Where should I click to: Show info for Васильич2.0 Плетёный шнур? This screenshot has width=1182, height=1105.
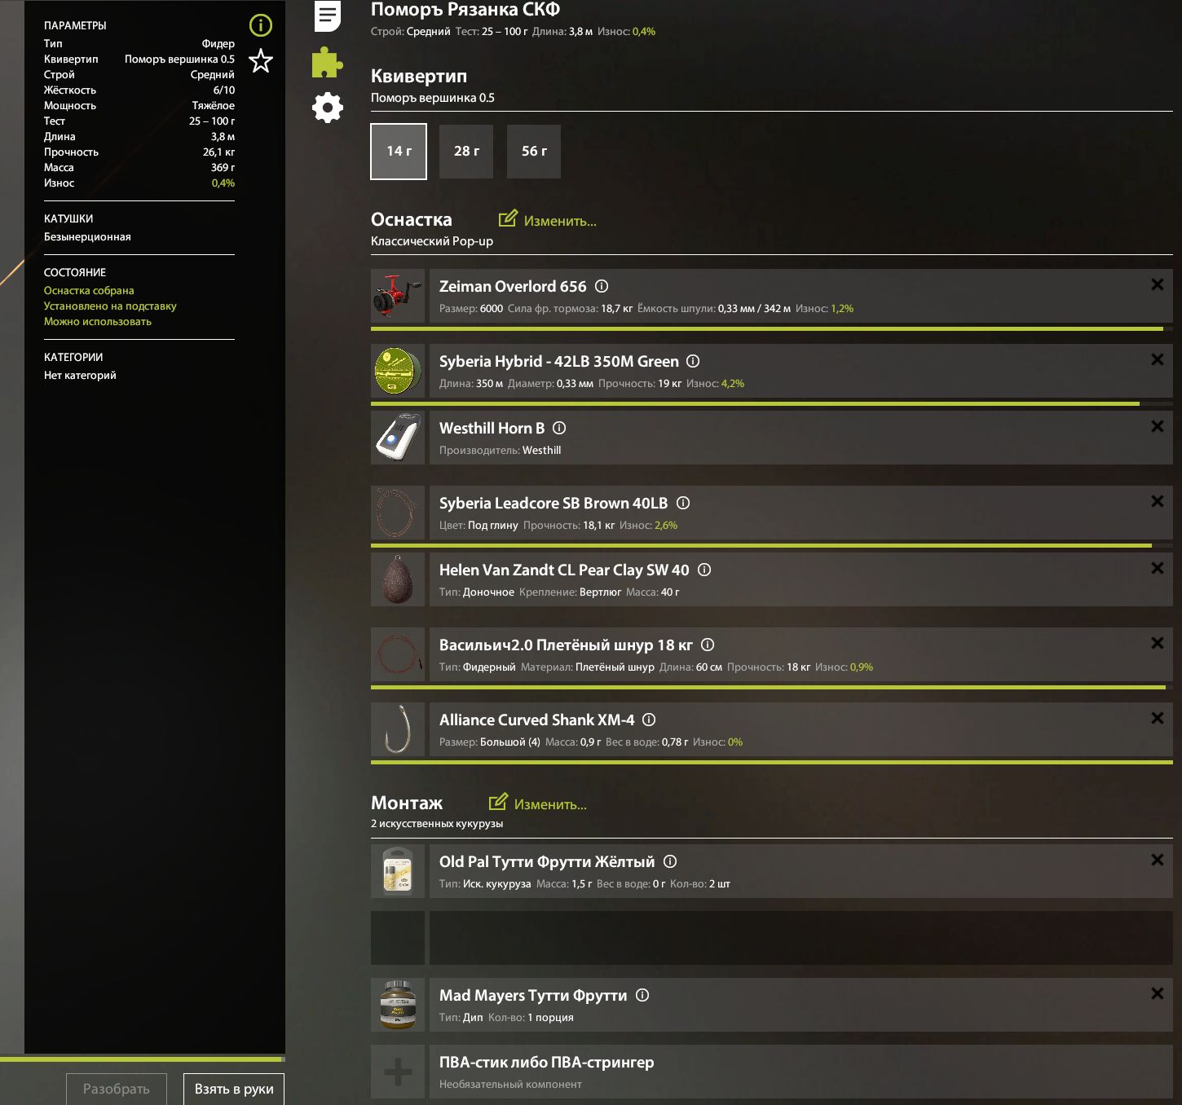pos(708,645)
